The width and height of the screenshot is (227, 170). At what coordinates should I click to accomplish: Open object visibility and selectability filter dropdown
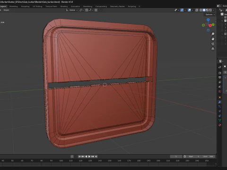click(176, 10)
